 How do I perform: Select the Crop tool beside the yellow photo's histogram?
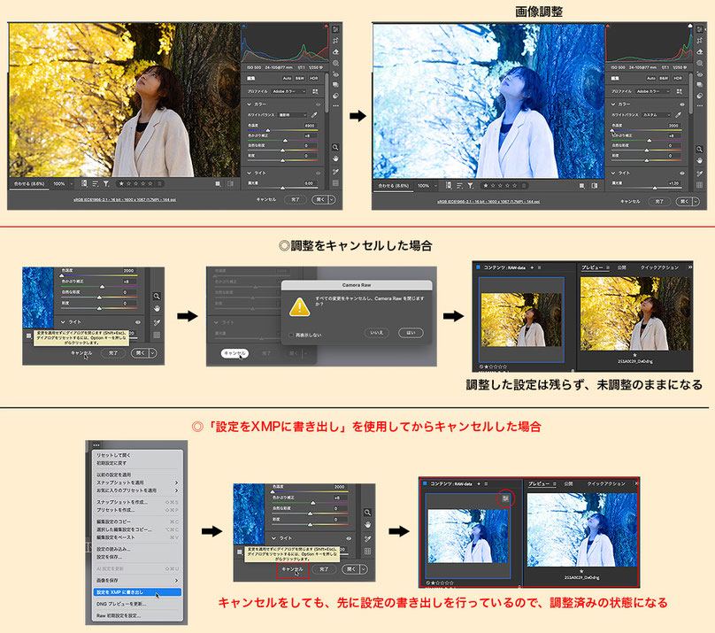pos(336,41)
